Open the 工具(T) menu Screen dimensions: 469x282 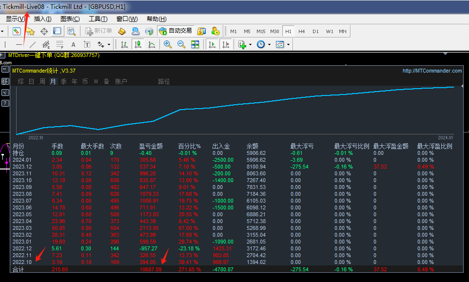coord(98,19)
